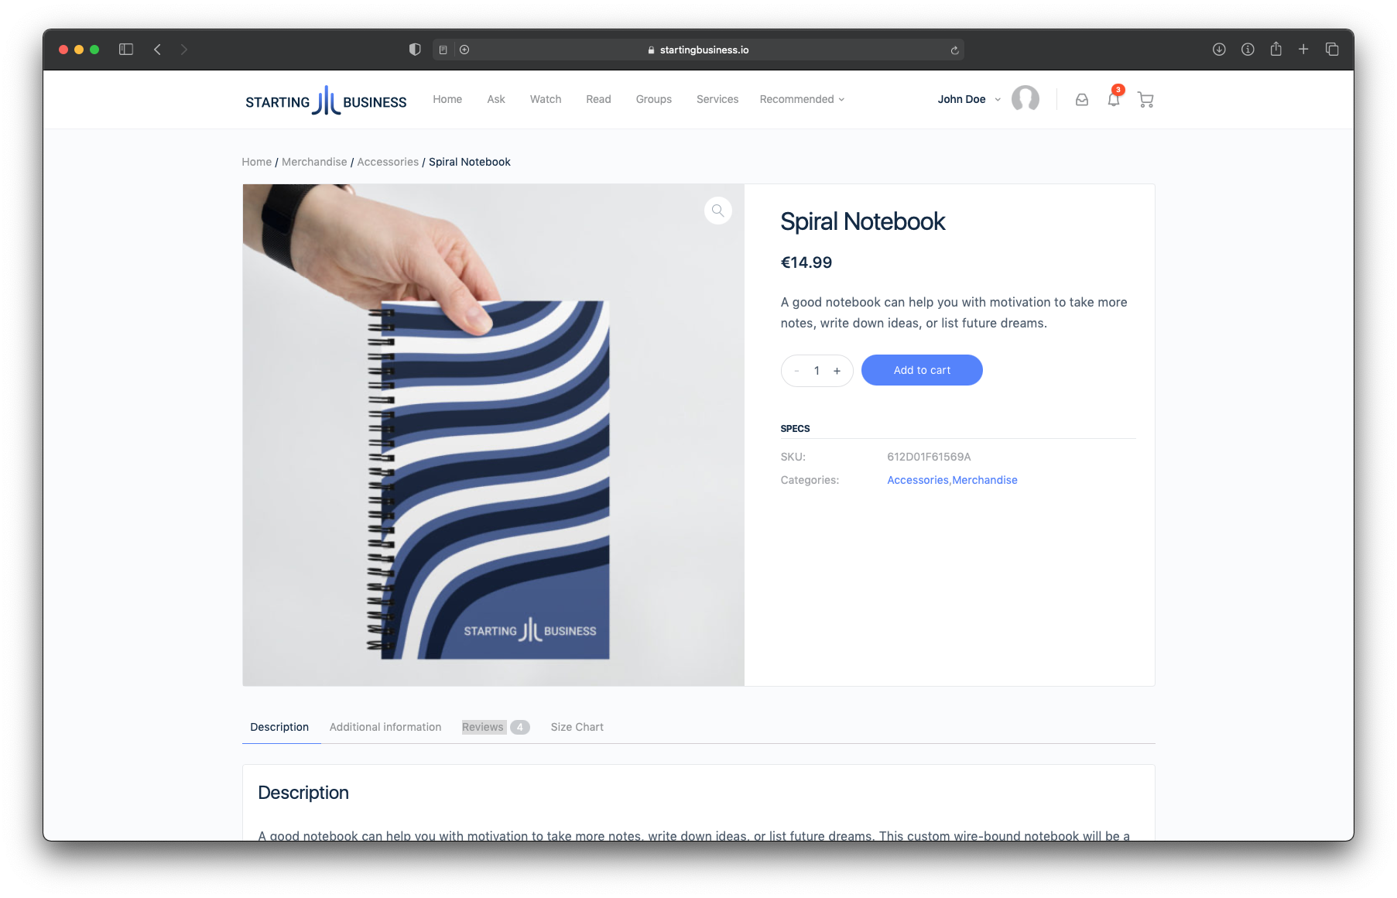The image size is (1397, 898).
Task: Click the Spiral Notebook product title
Action: point(863,221)
